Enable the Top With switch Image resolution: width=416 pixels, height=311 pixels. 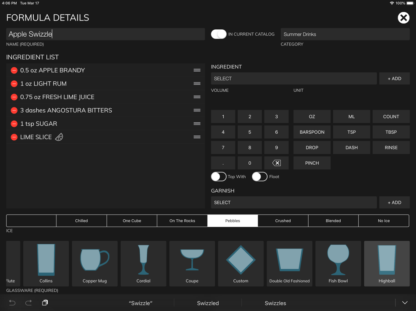click(x=219, y=176)
